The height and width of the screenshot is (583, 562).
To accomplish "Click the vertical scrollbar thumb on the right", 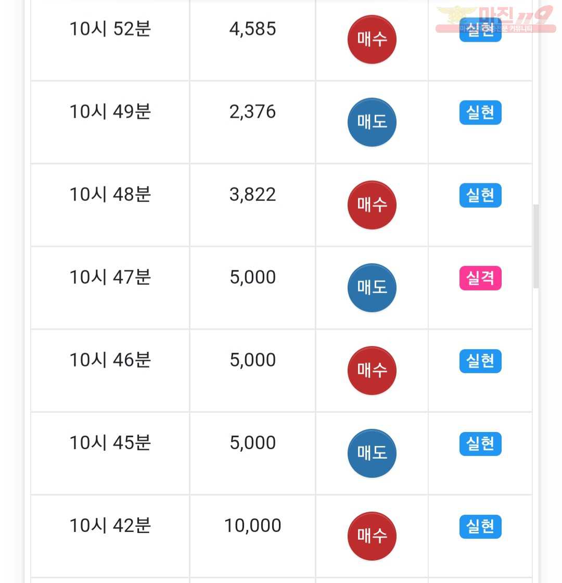I will click(x=535, y=246).
